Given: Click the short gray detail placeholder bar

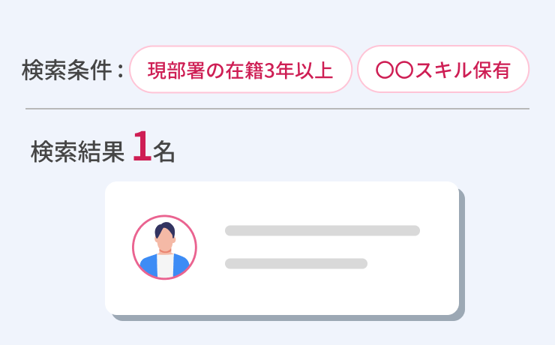Looking at the screenshot, I should (295, 263).
